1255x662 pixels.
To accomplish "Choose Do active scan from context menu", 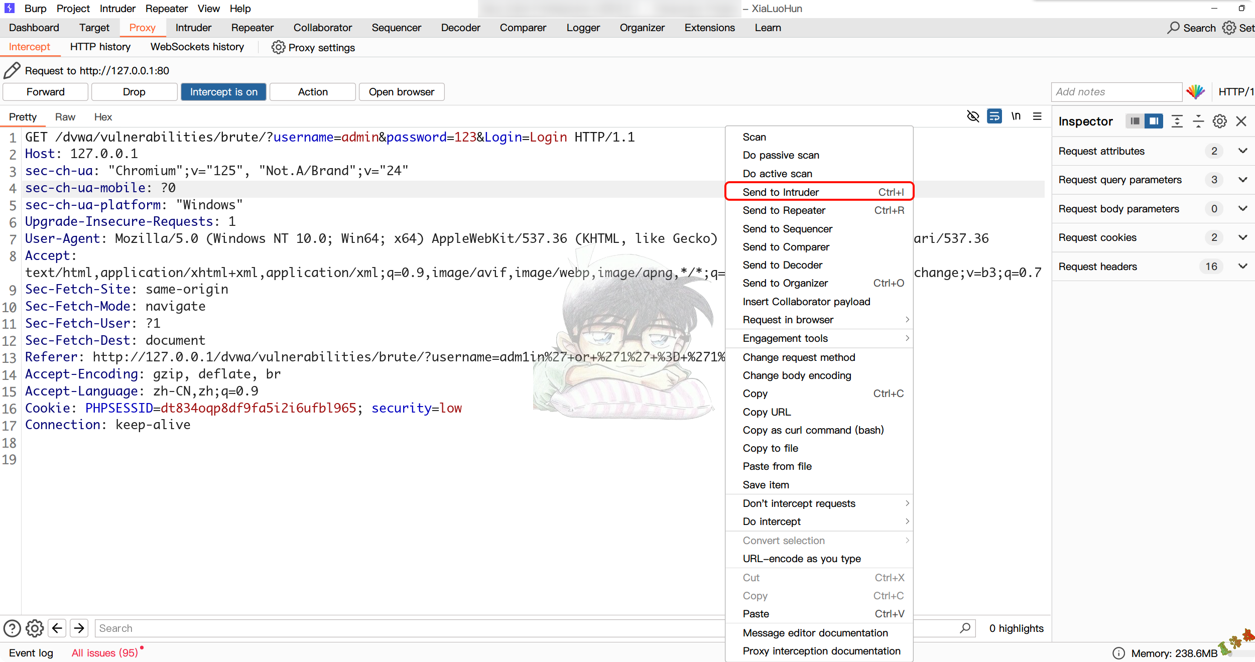I will (819, 174).
